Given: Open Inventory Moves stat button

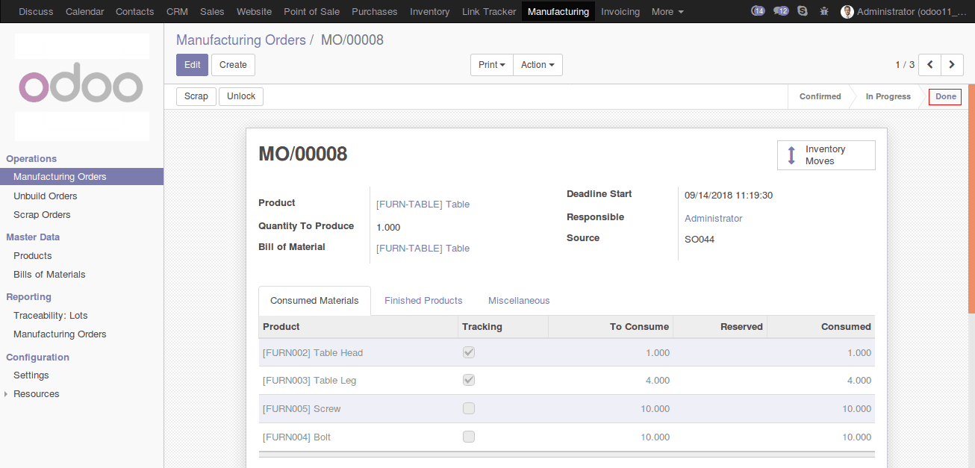Looking at the screenshot, I should click(x=826, y=155).
